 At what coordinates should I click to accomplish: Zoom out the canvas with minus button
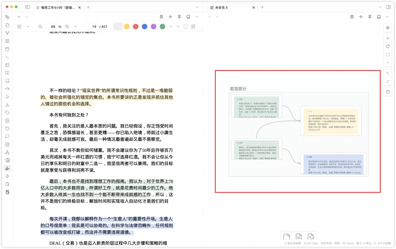[x=388, y=63]
